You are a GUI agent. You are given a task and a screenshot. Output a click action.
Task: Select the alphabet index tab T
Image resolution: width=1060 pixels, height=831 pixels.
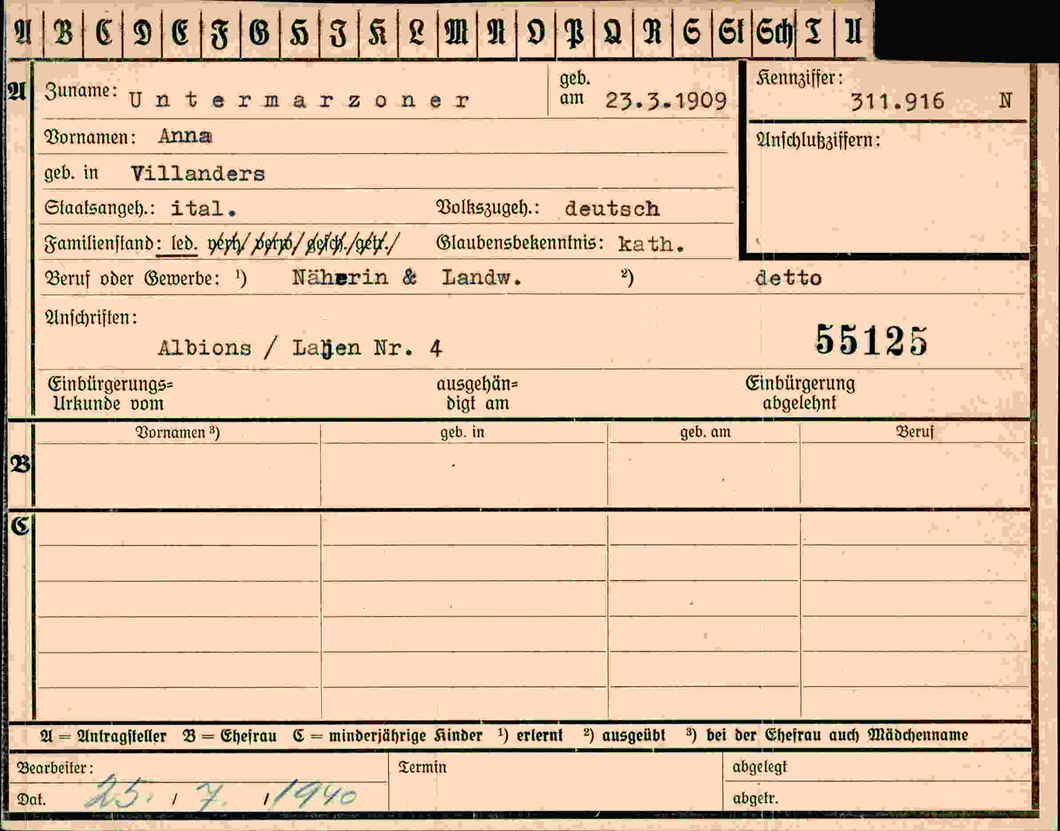coord(814,32)
